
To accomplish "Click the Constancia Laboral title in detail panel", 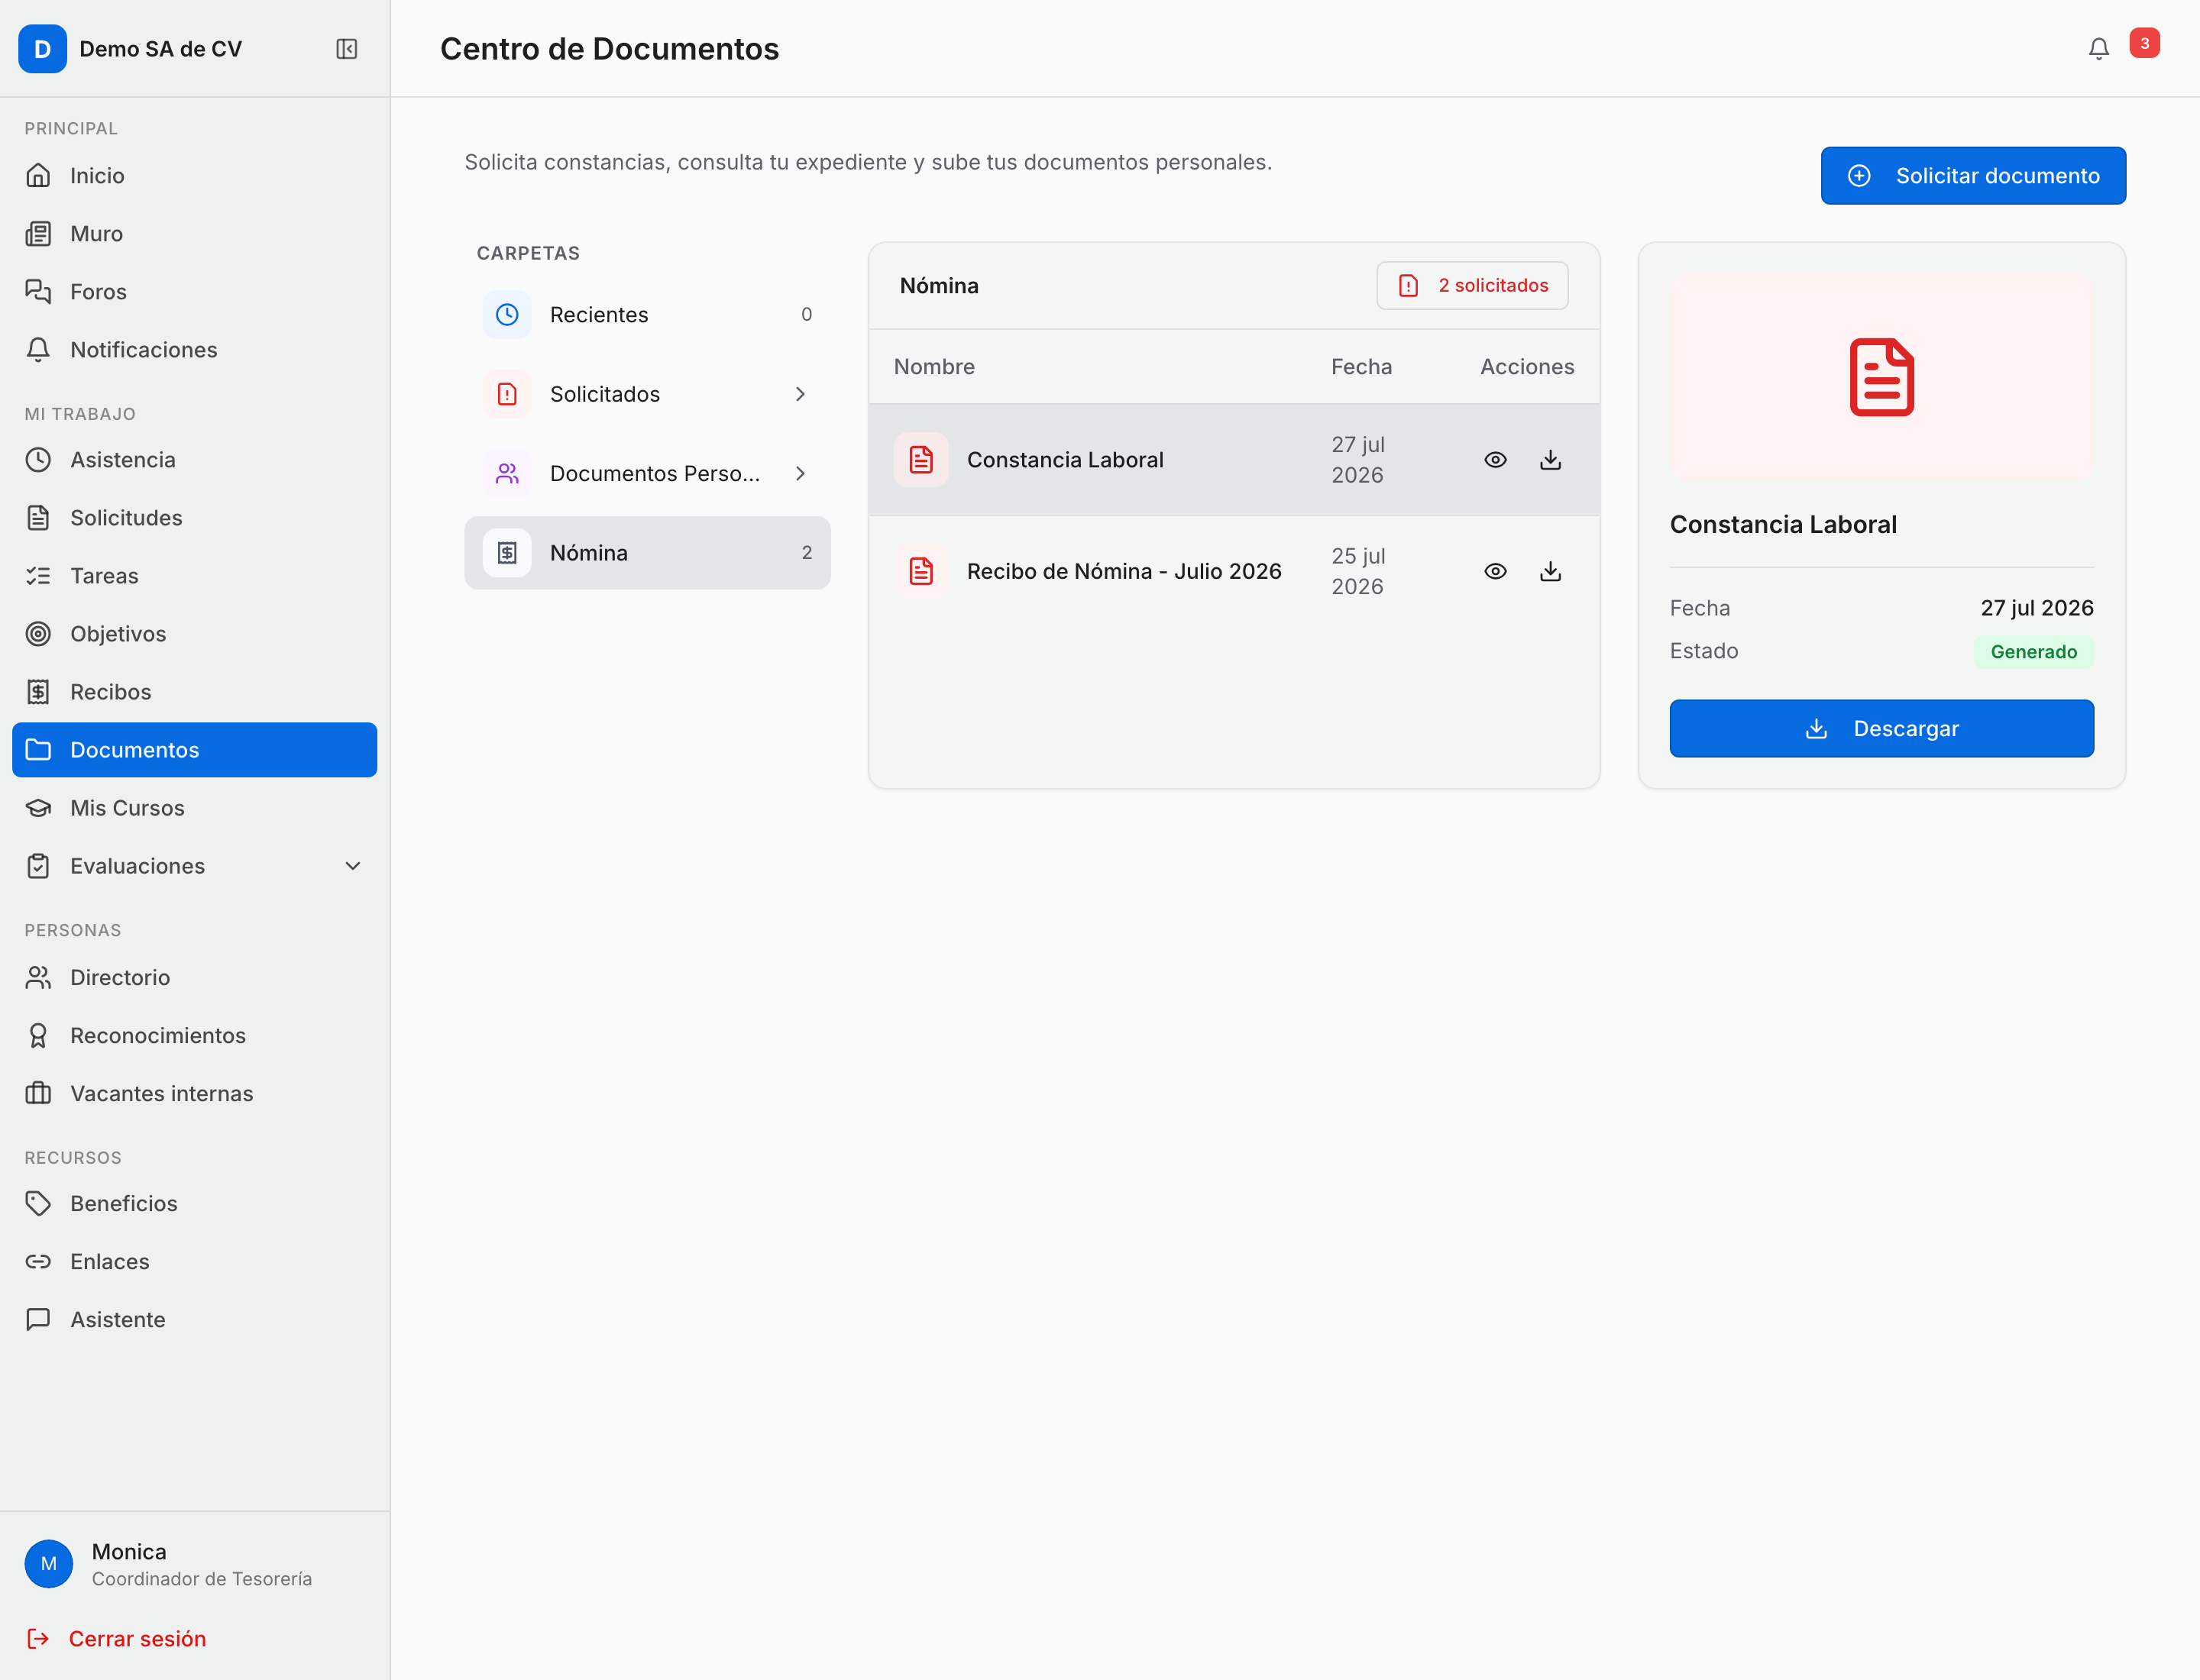I will 1783,525.
